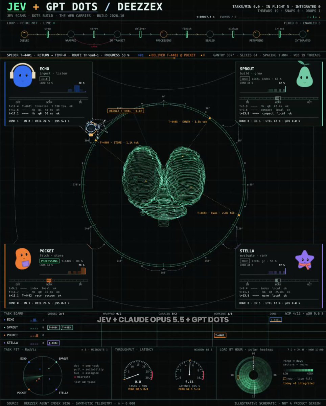Click the STELLA row on task board

pyautogui.click(x=163, y=343)
